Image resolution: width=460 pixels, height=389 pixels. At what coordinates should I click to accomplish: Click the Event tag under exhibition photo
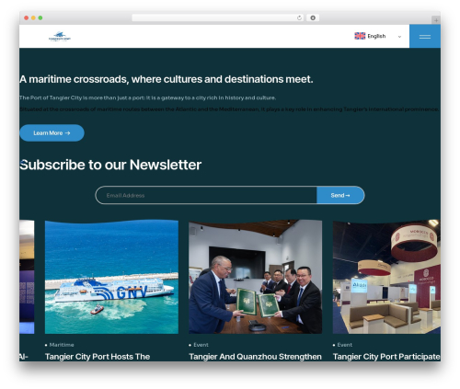[x=344, y=345]
